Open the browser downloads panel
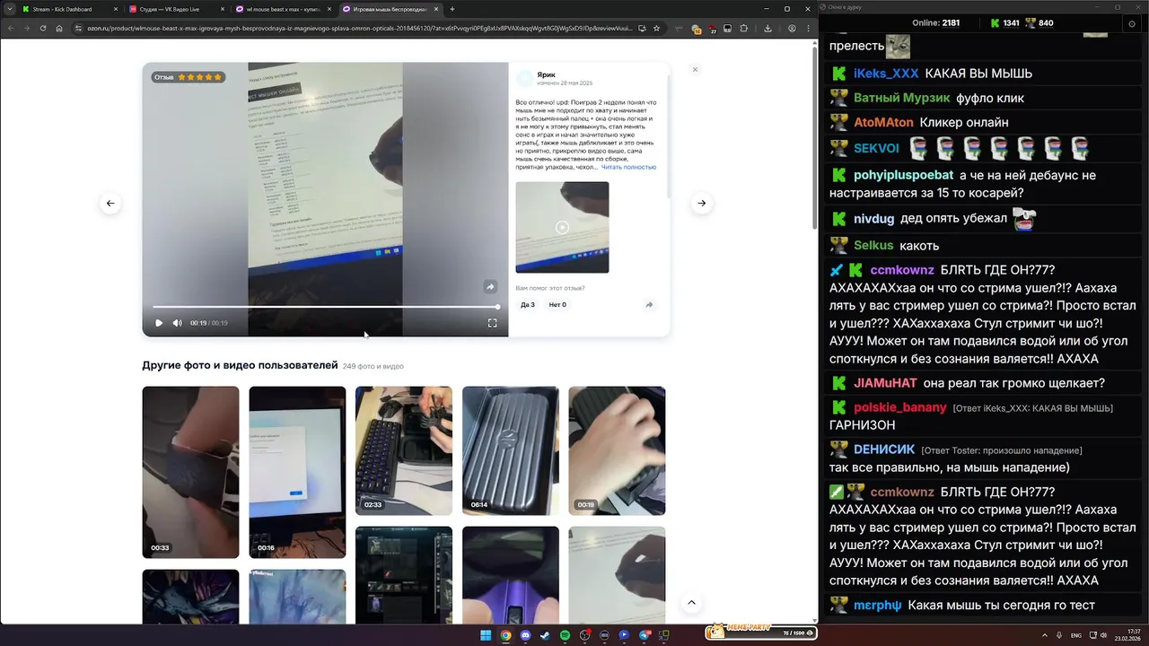This screenshot has height=646, width=1149. [767, 28]
